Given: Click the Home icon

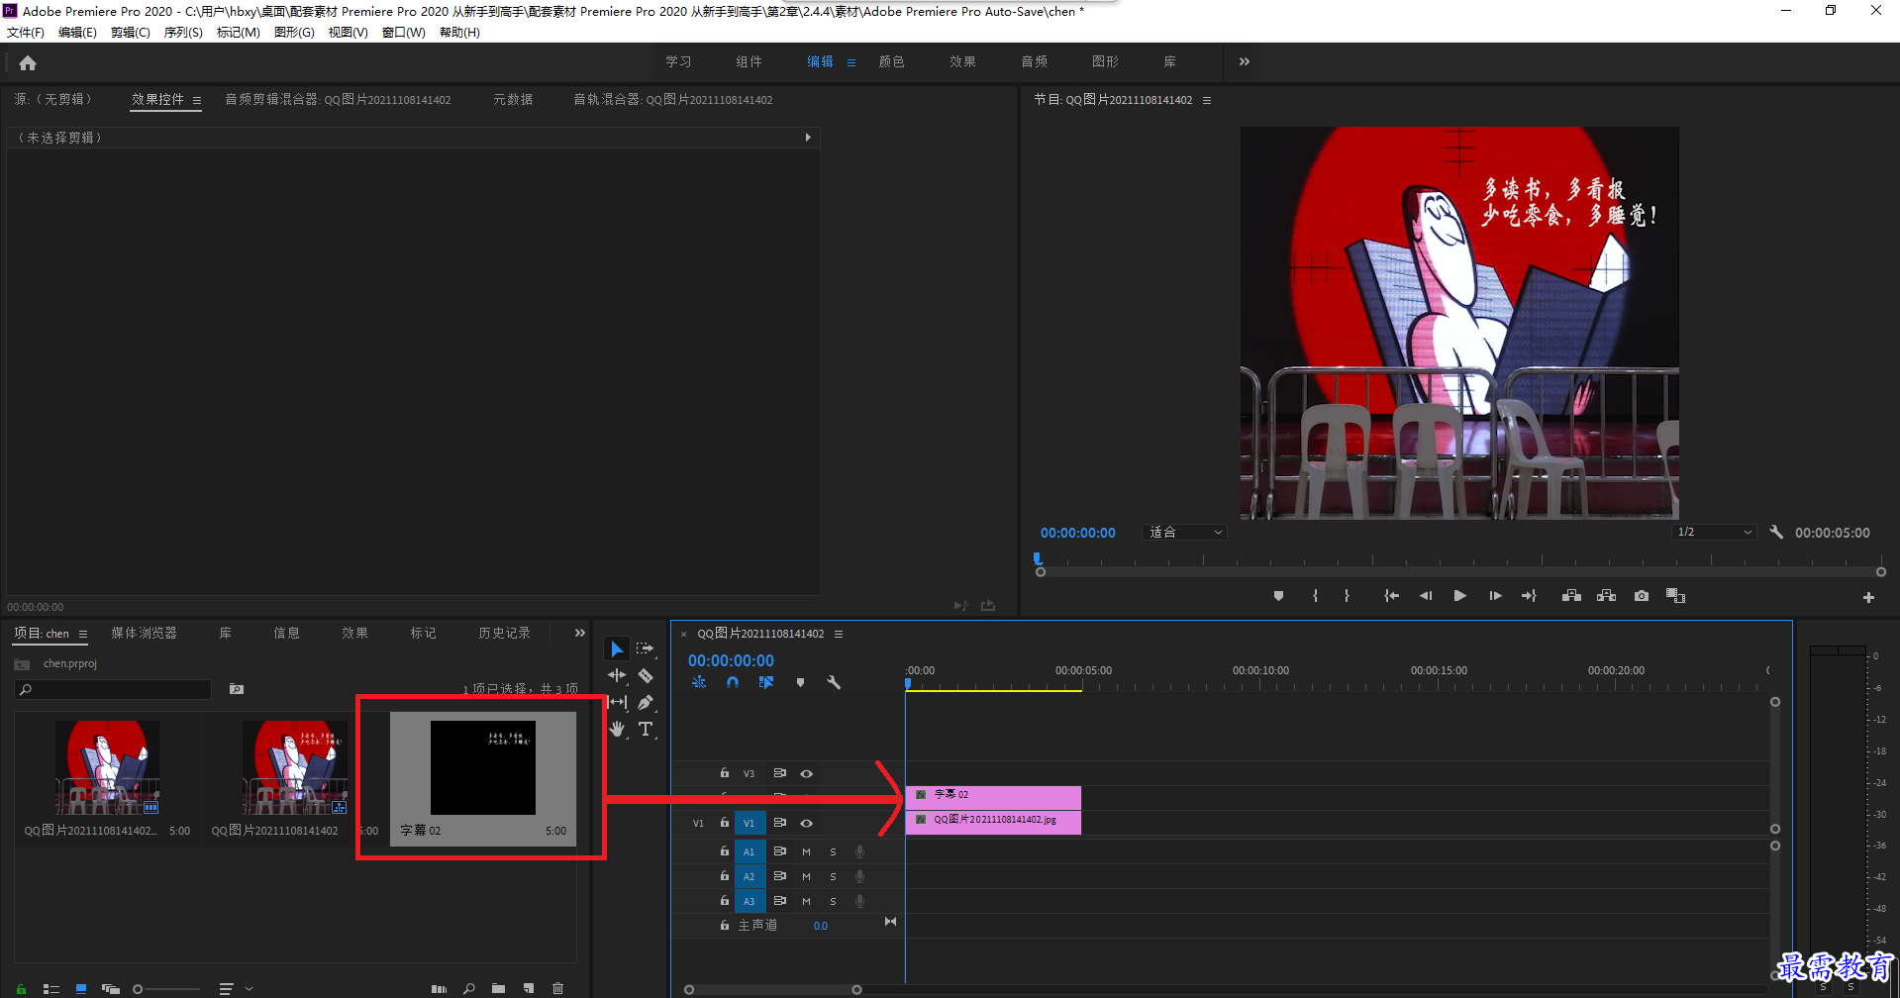Looking at the screenshot, I should click(x=28, y=62).
